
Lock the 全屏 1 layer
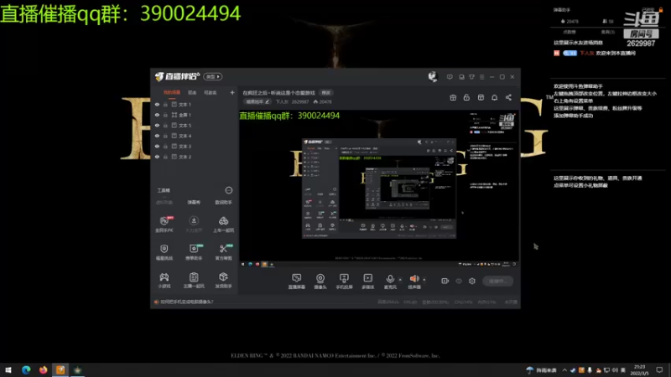click(165, 115)
